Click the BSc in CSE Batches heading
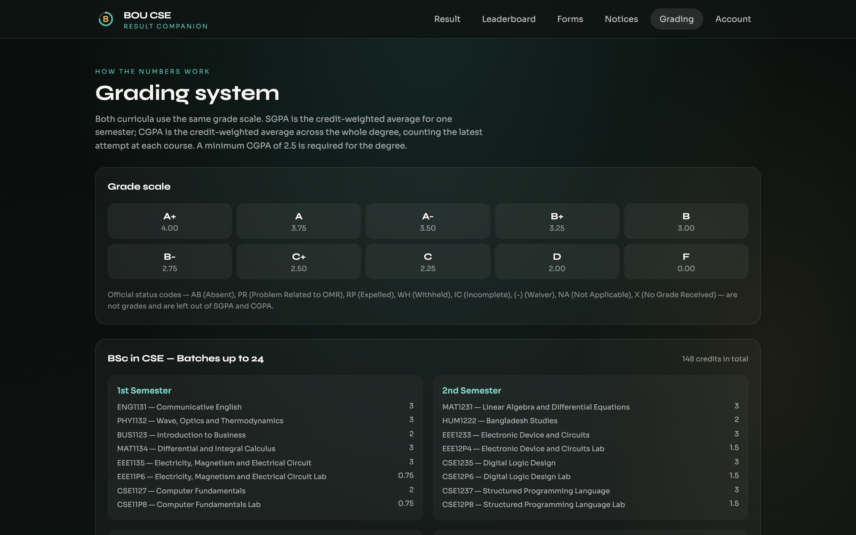Viewport: 856px width, 535px height. (185, 358)
